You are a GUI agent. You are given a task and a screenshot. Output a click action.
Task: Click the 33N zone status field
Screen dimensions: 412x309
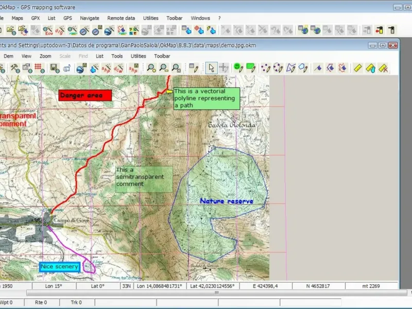127,286
